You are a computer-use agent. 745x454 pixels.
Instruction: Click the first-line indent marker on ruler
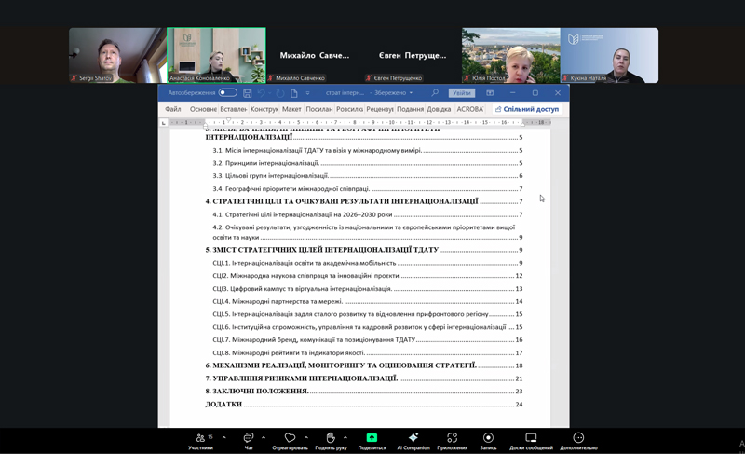[x=228, y=120]
